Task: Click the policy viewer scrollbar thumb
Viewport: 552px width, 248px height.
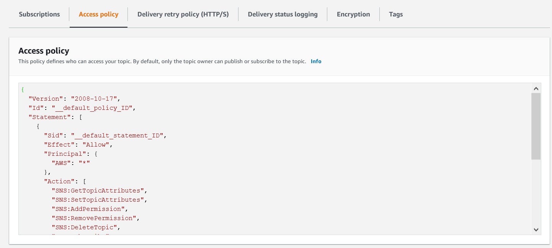Action: (536, 126)
